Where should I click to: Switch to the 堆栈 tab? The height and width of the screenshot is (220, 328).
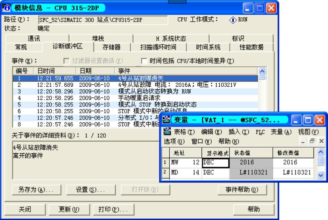[x=101, y=38]
